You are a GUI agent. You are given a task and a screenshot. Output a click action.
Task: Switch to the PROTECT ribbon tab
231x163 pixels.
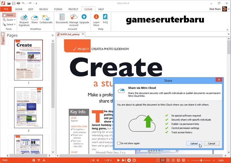coord(73,9)
